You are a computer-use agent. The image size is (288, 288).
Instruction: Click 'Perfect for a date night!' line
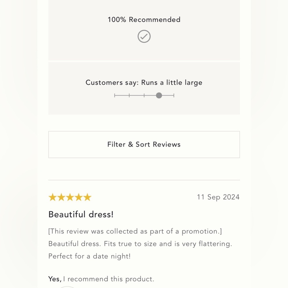pyautogui.click(x=89, y=256)
